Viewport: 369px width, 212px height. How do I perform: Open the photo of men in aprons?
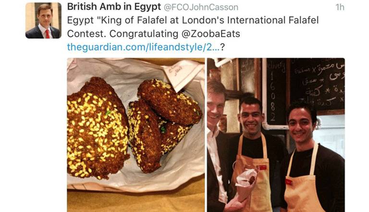coord(276,135)
